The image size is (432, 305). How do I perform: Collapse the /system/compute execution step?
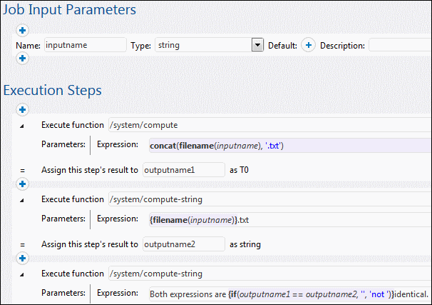coord(21,125)
